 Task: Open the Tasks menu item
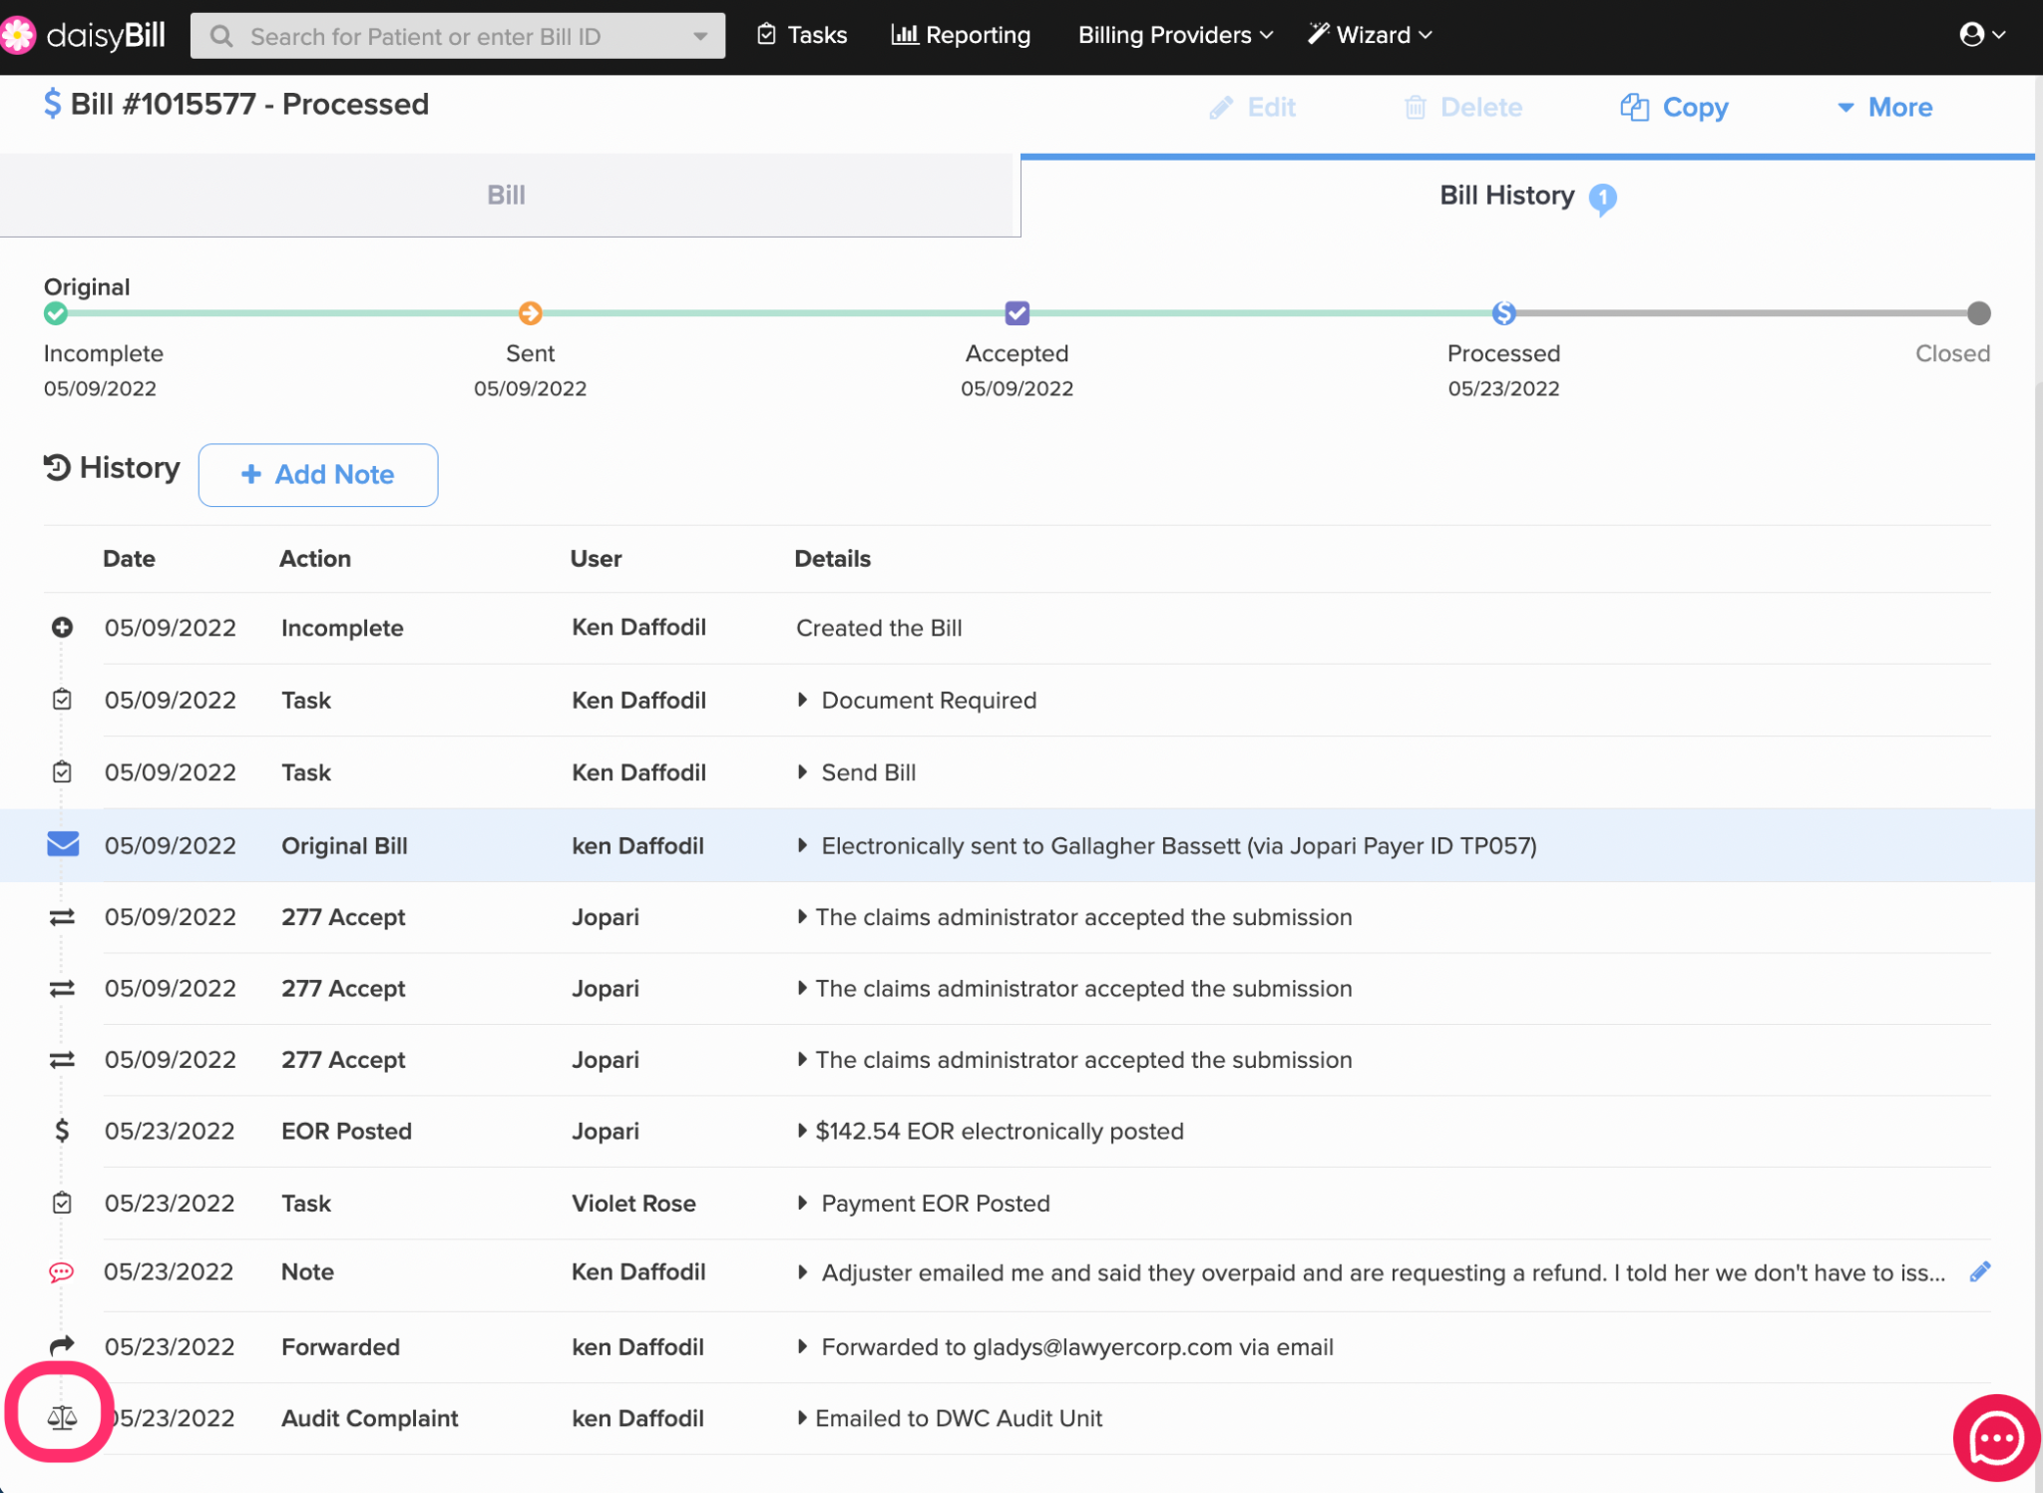coord(802,35)
